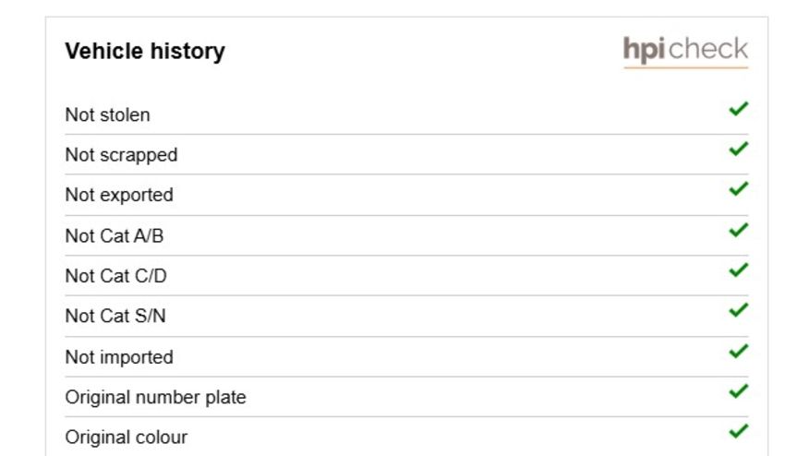Select the Original colour text
The image size is (785, 456).
(x=127, y=438)
